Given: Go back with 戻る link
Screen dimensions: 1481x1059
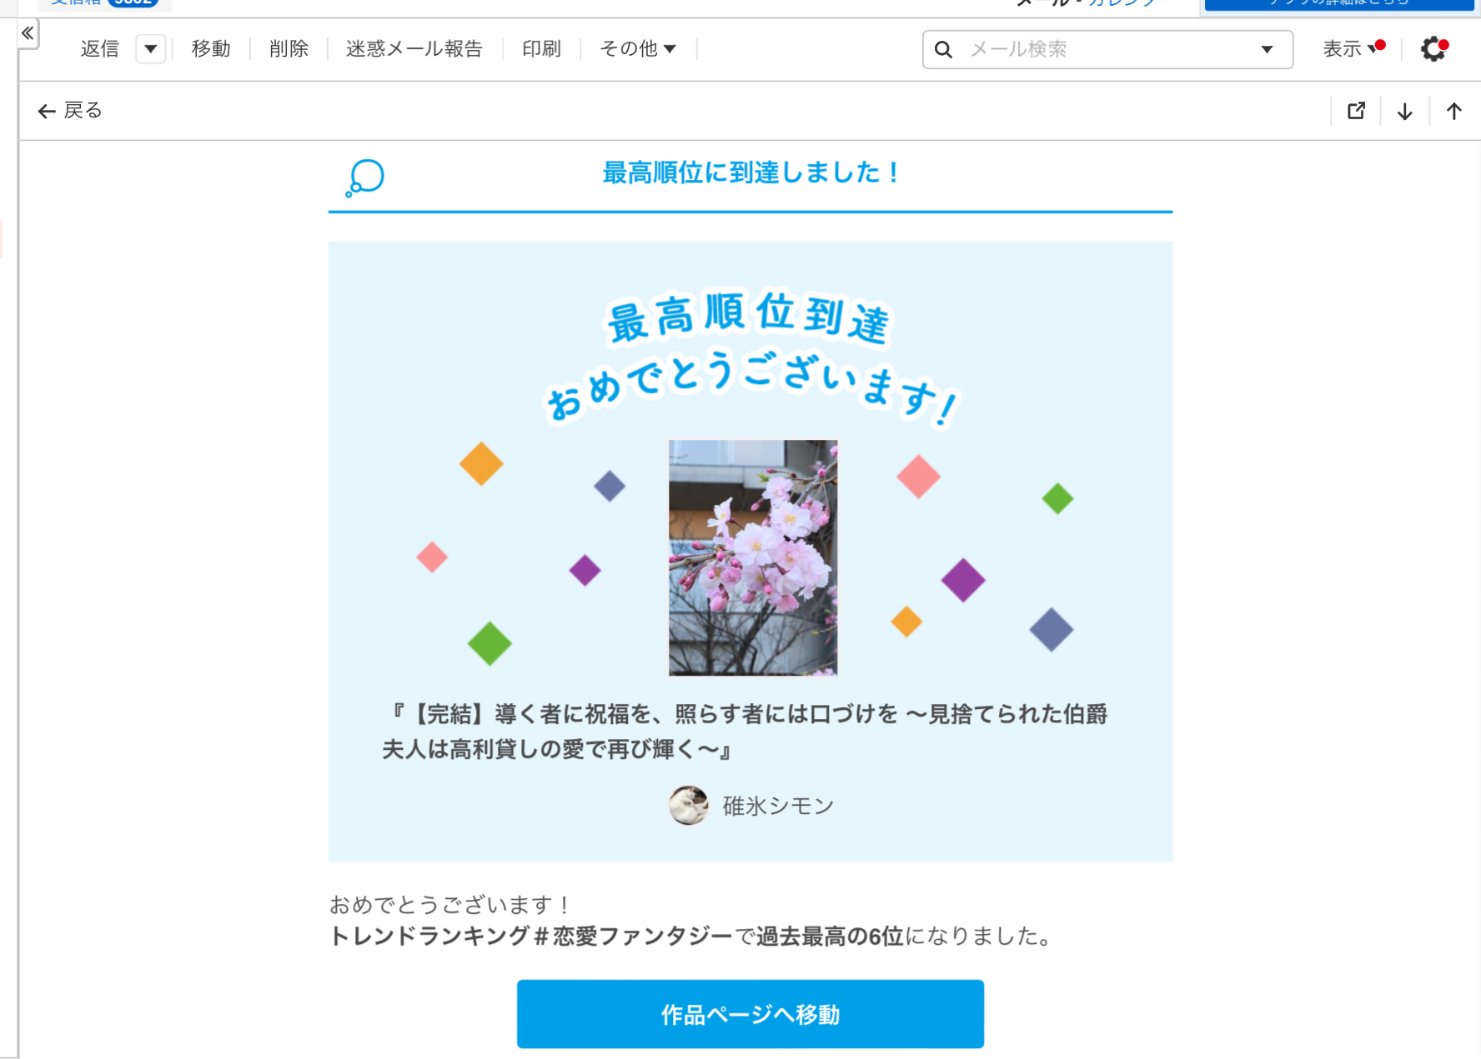Looking at the screenshot, I should pyautogui.click(x=70, y=111).
